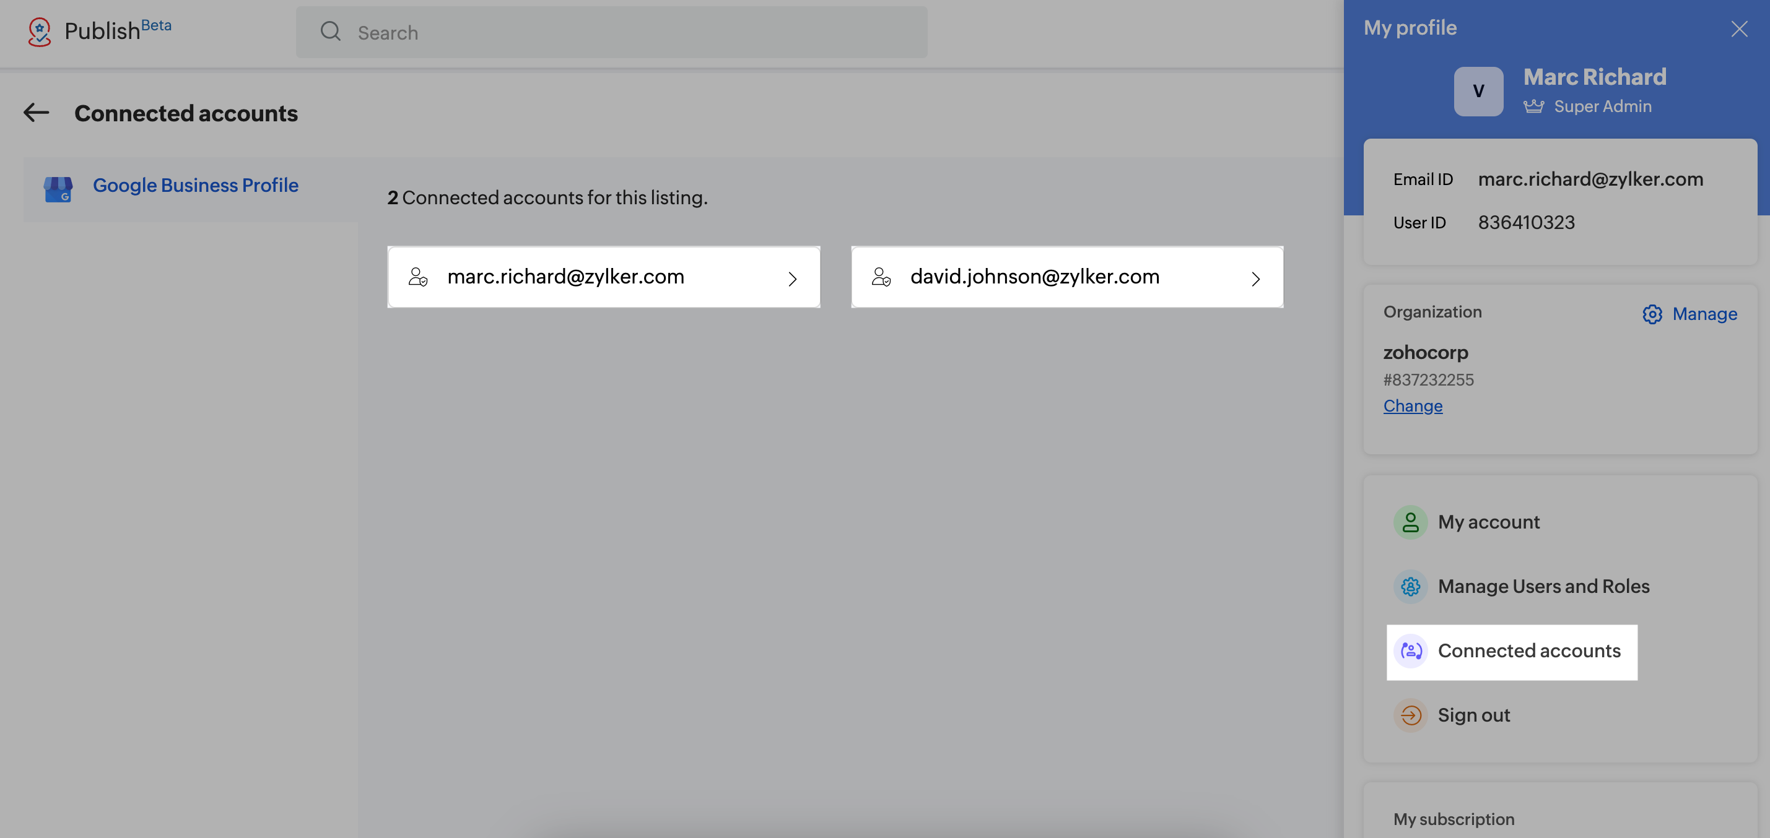
Task: Click the search magnifier icon
Action: (331, 32)
